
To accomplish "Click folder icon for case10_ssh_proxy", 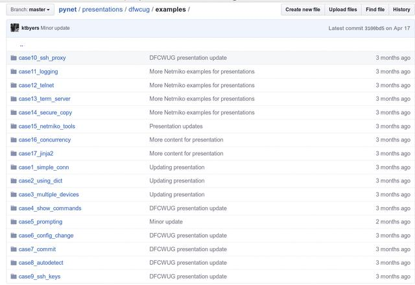I will pyautogui.click(x=14, y=58).
